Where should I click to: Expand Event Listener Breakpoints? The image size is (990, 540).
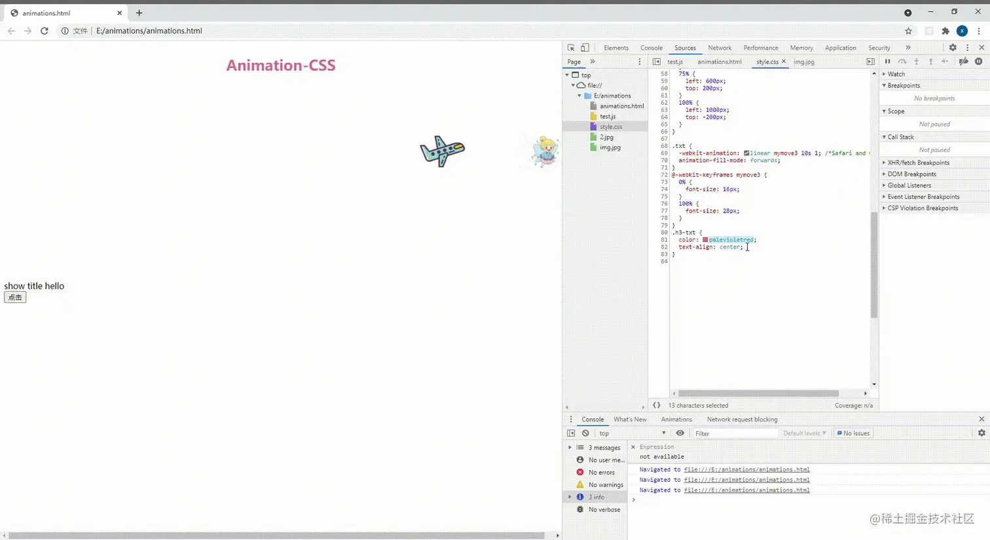pos(884,196)
